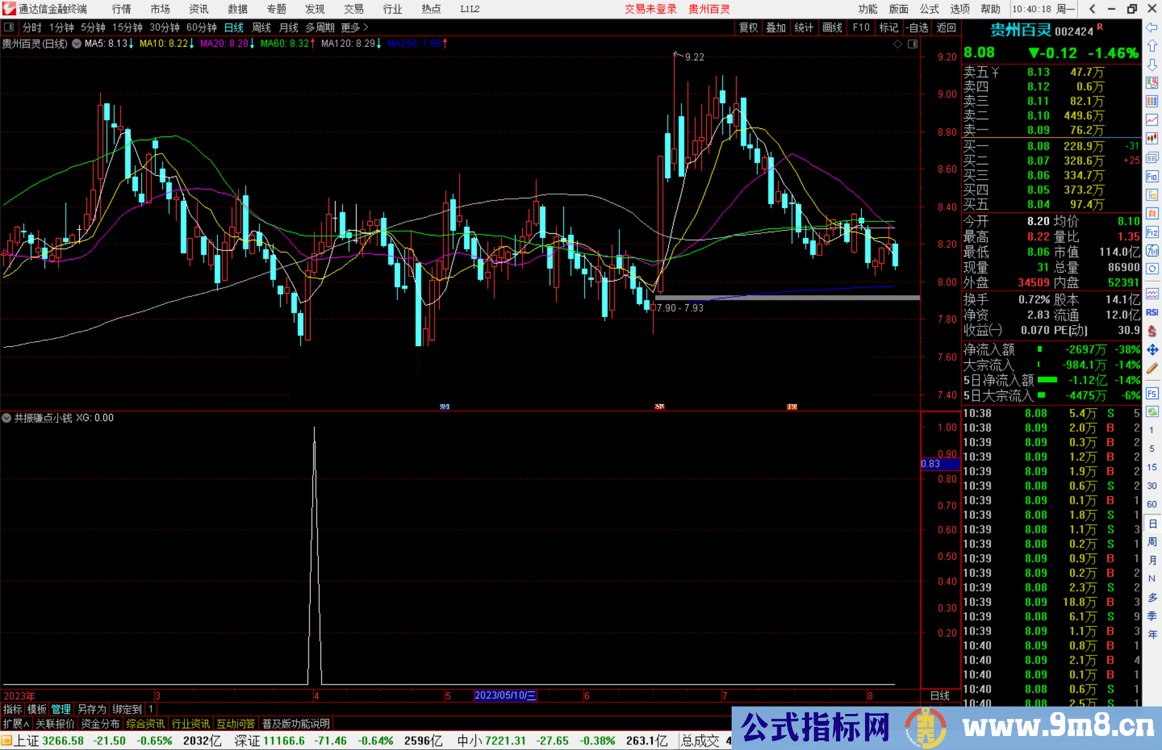The image size is (1162, 750).
Task: Switch to the 周线 period tab
Action: pyautogui.click(x=261, y=27)
